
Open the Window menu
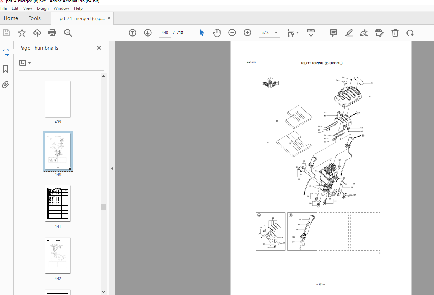(61, 8)
